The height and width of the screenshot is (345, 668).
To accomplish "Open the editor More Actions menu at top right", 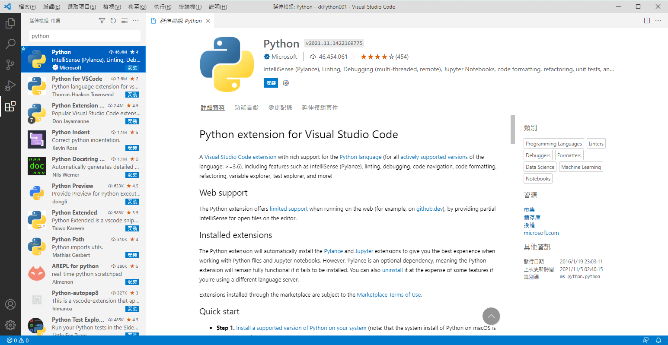I will point(658,20).
